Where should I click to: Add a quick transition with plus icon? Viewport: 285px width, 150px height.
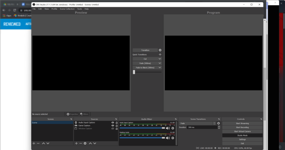click(160, 54)
